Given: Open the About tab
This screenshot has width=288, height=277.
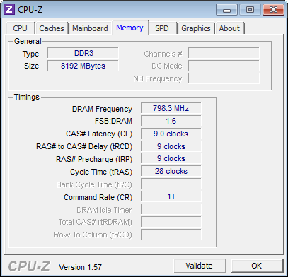Looking at the screenshot, I should click(229, 28).
